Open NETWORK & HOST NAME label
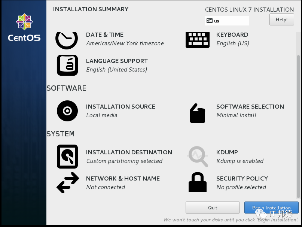 coord(123,179)
